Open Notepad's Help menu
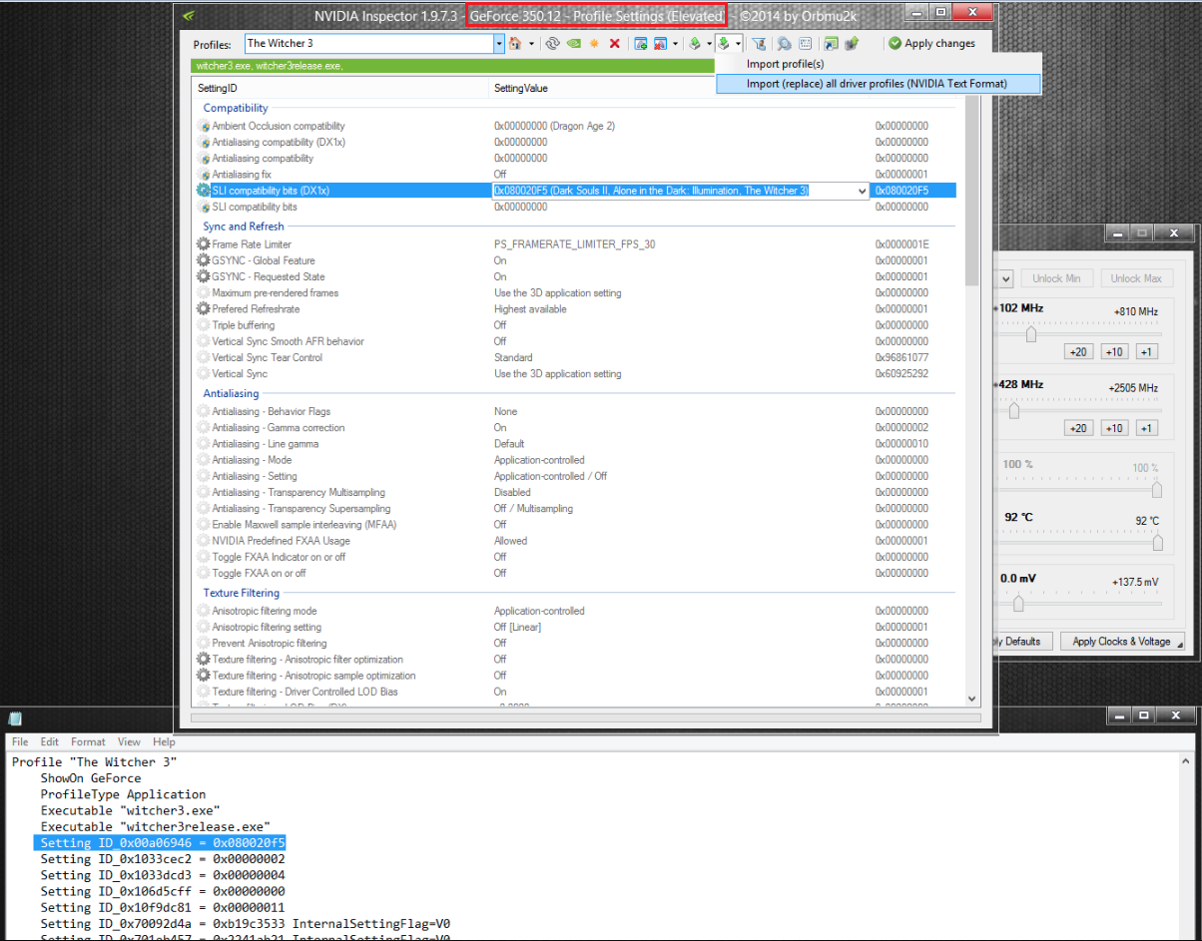1202x941 pixels. coord(164,741)
